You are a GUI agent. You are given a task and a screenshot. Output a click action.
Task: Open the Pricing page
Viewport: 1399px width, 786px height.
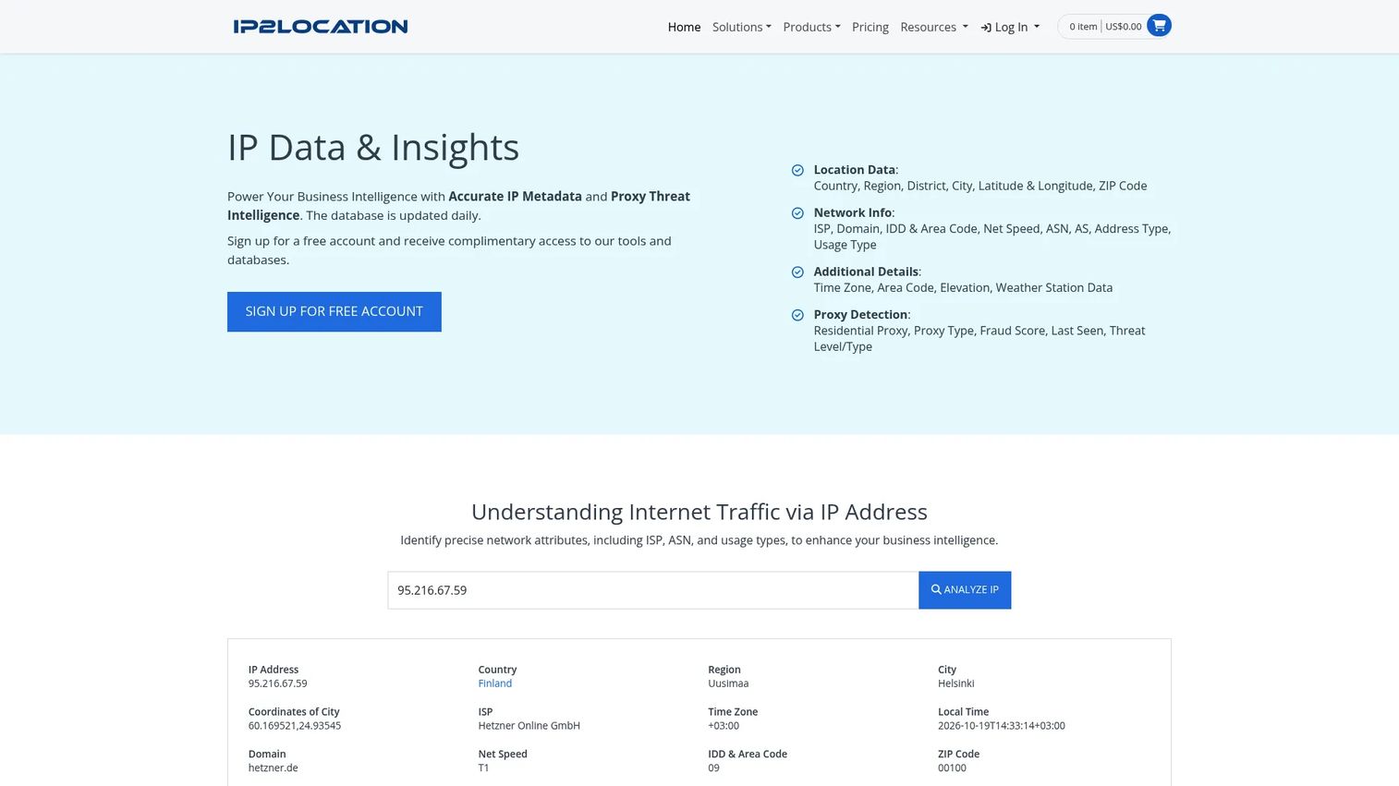tap(870, 27)
